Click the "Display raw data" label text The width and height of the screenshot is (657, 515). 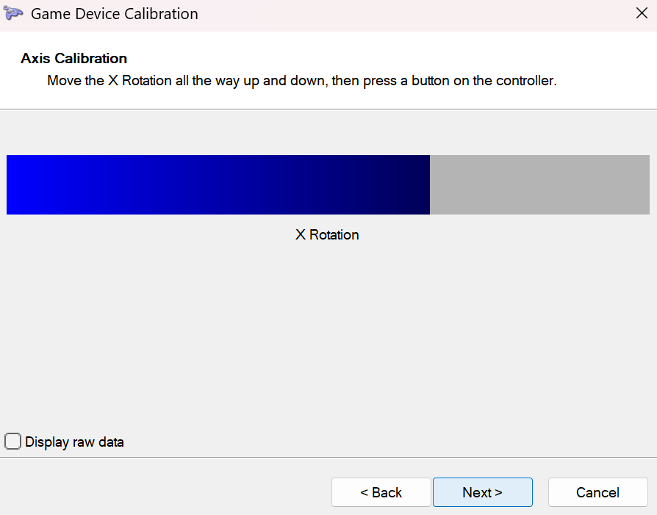tap(74, 442)
